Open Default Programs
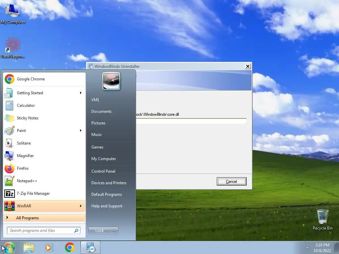The width and height of the screenshot is (339, 254). pyautogui.click(x=107, y=194)
